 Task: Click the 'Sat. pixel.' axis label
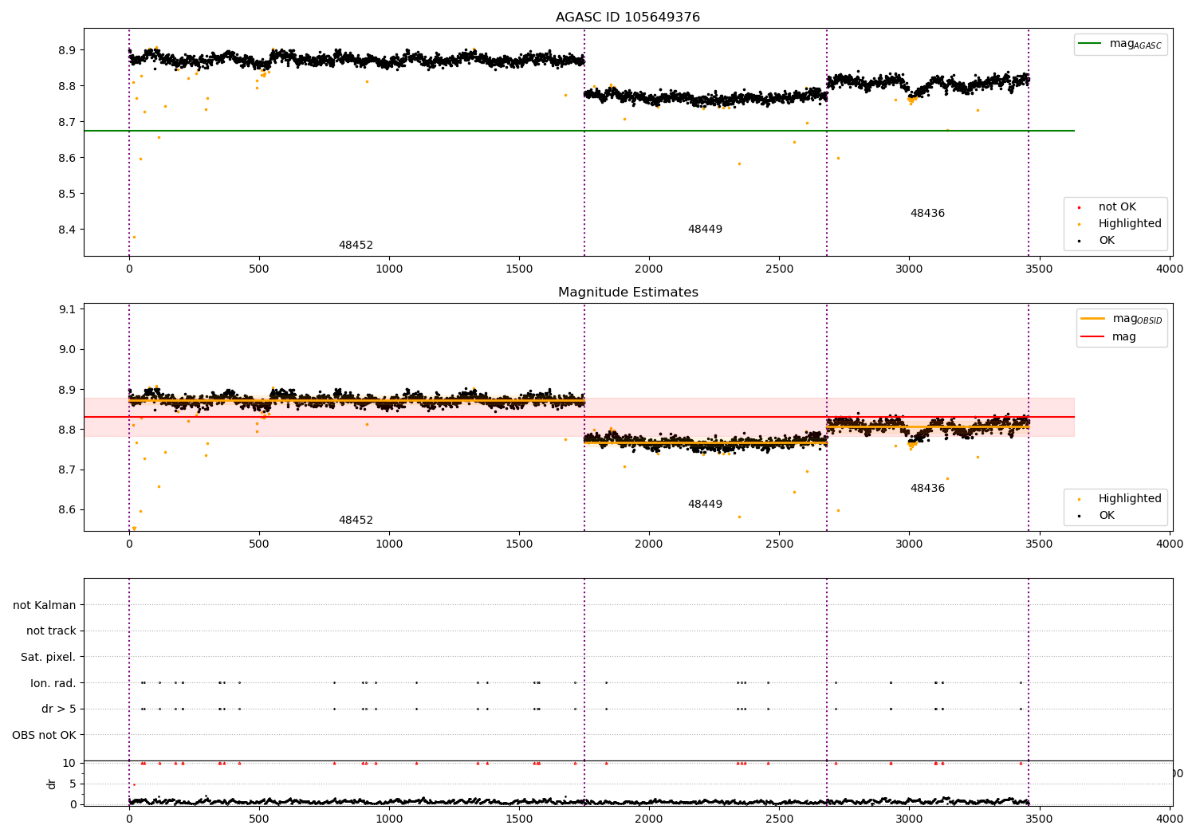tap(49, 657)
